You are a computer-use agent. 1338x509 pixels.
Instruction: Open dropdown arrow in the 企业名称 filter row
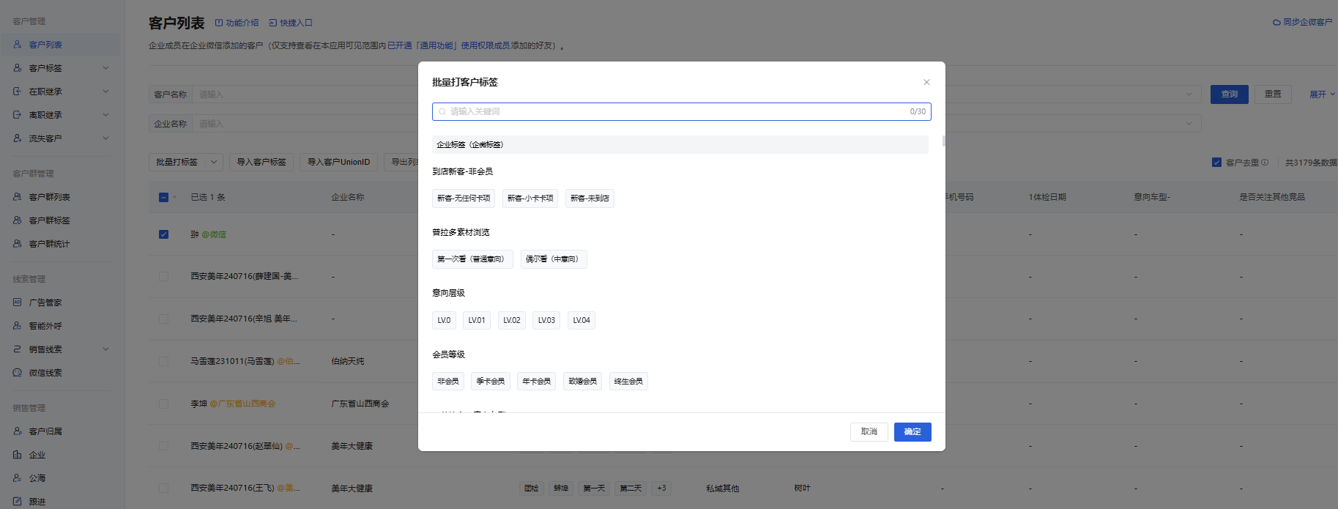[1189, 124]
